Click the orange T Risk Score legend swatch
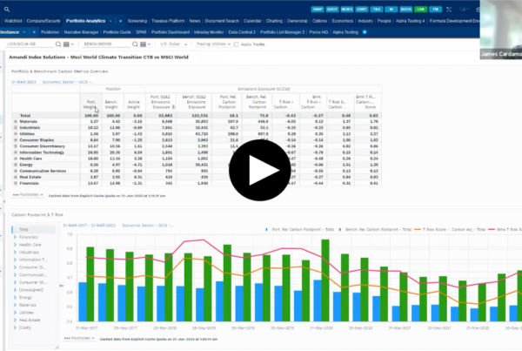The image size is (522, 351). coord(417,230)
